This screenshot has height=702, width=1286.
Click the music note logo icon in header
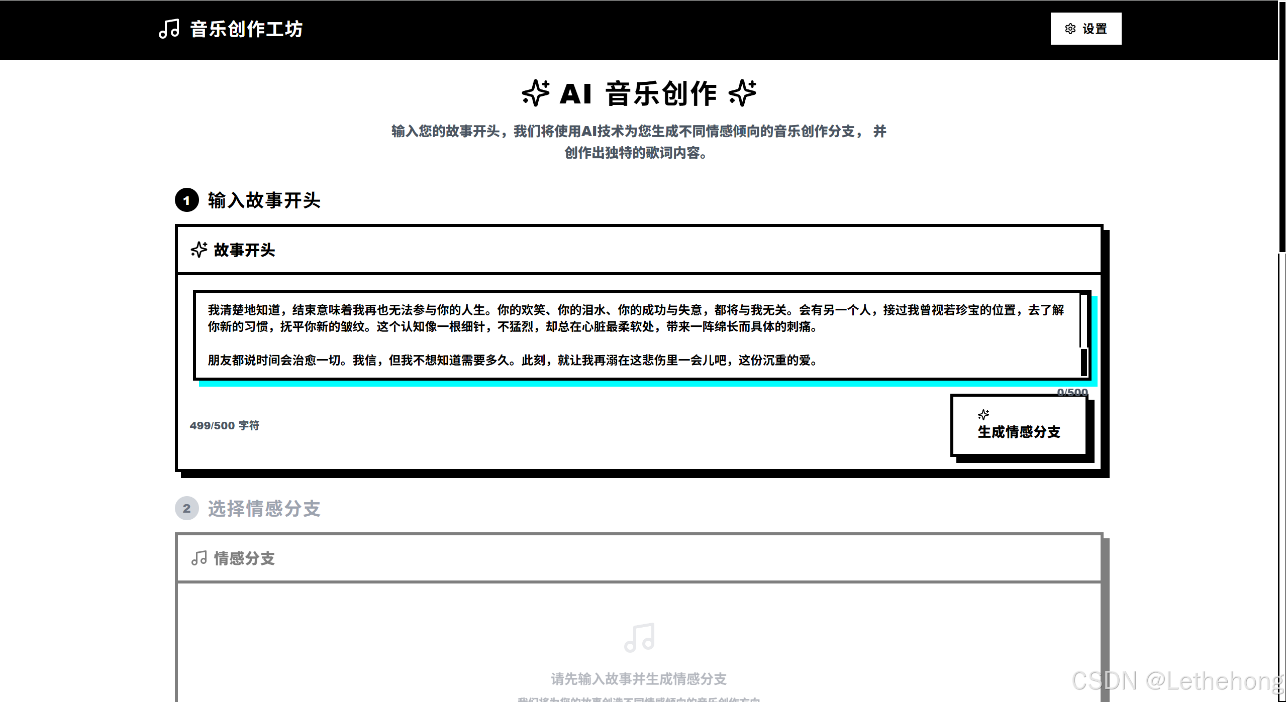pos(169,29)
